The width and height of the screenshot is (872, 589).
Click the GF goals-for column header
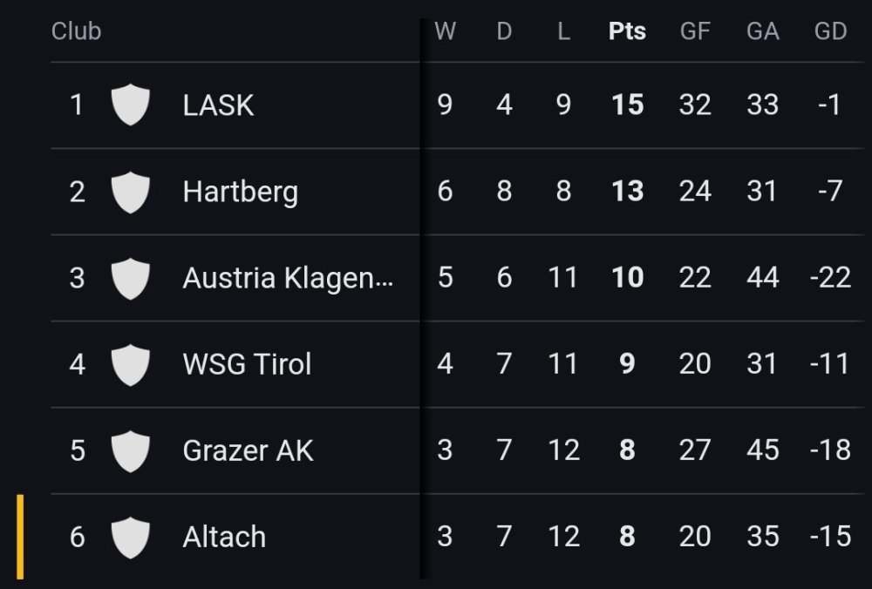(695, 31)
